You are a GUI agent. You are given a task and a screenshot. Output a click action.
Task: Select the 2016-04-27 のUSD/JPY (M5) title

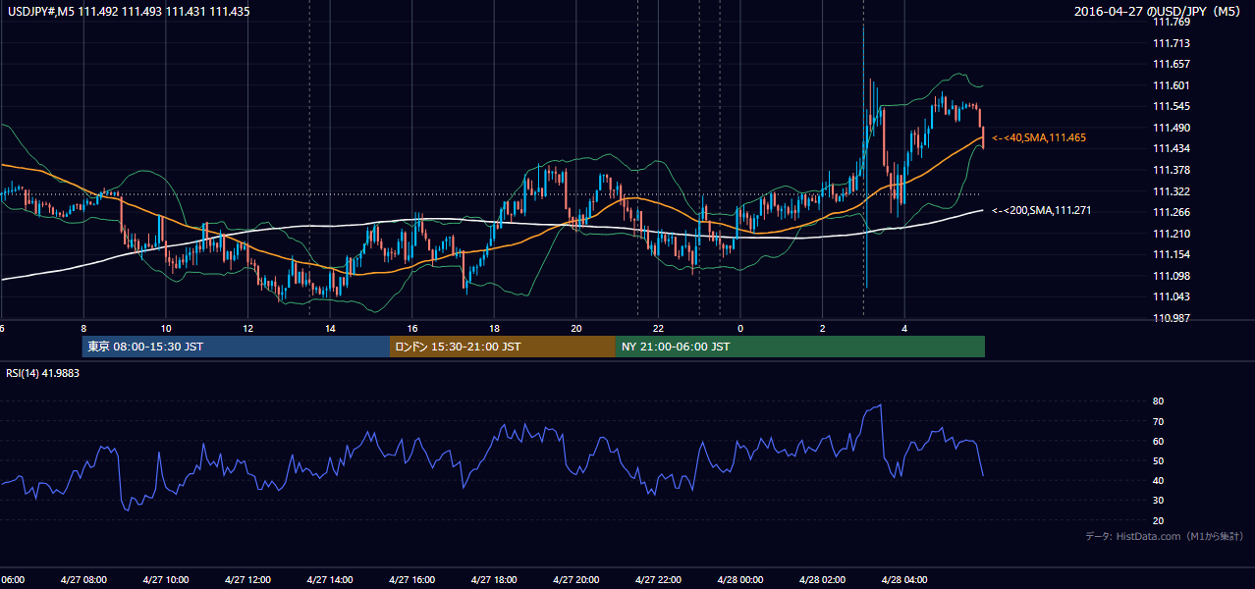[x=1159, y=11]
